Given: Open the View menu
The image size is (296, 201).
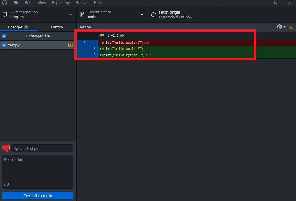Looking at the screenshot, I should pos(42,3).
